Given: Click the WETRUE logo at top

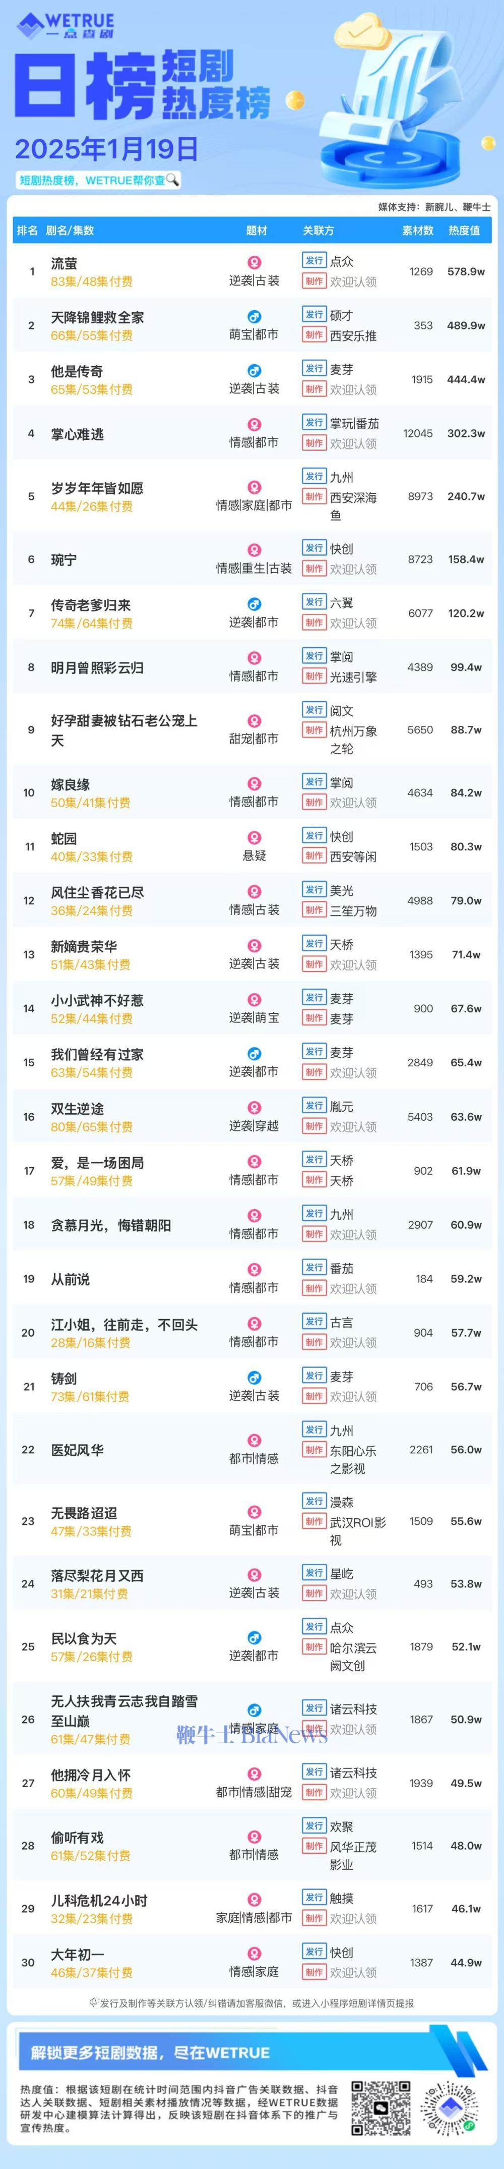Looking at the screenshot, I should (65, 25).
